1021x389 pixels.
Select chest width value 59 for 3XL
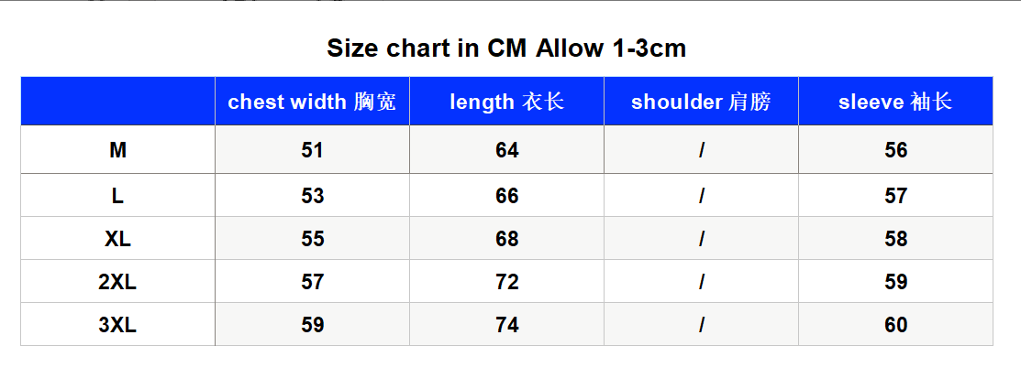312,324
